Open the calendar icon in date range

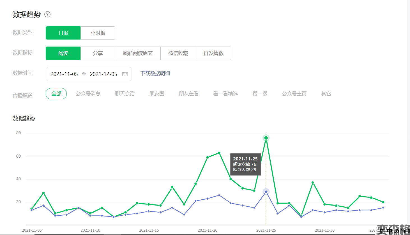pos(125,74)
